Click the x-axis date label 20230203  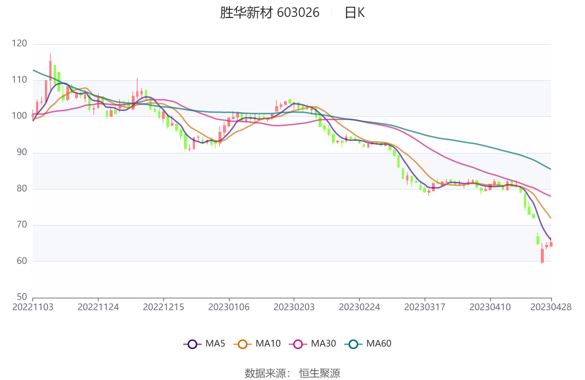[294, 307]
